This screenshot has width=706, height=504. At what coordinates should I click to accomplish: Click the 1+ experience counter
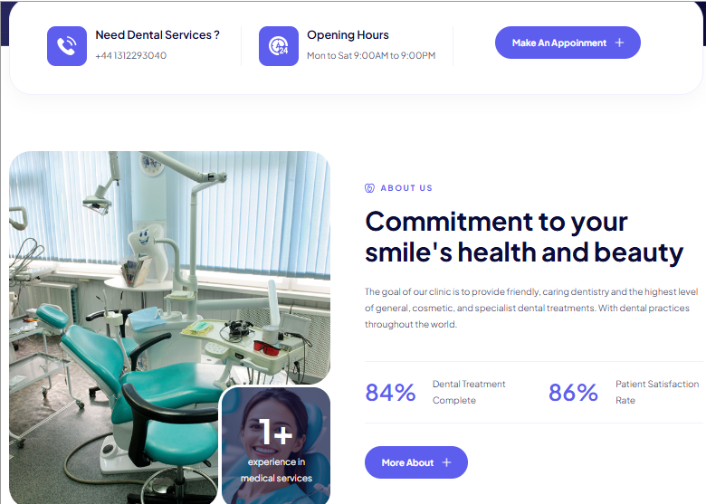point(275,433)
